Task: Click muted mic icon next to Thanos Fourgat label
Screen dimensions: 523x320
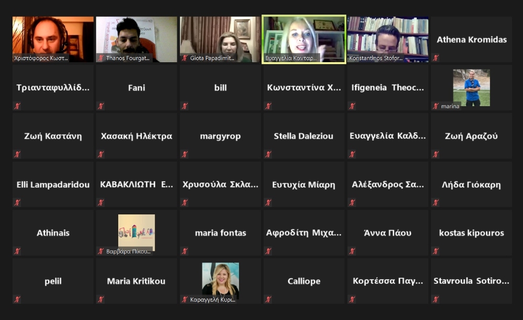Action: tap(101, 58)
